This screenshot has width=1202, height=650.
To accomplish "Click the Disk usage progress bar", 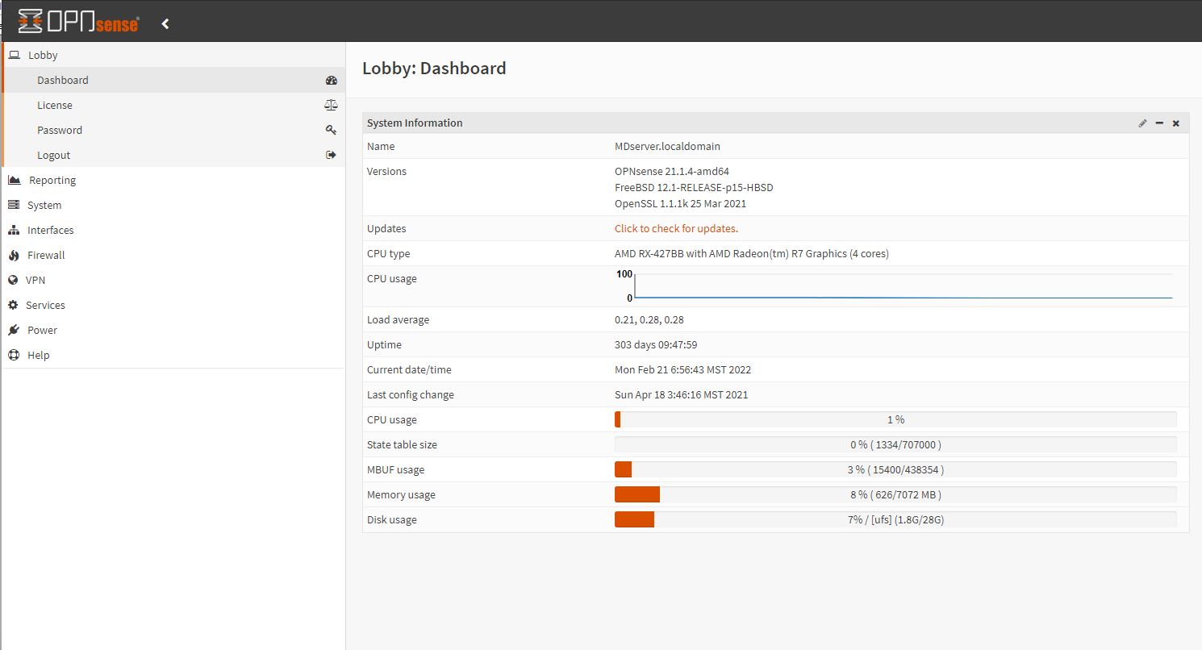I will tap(895, 520).
